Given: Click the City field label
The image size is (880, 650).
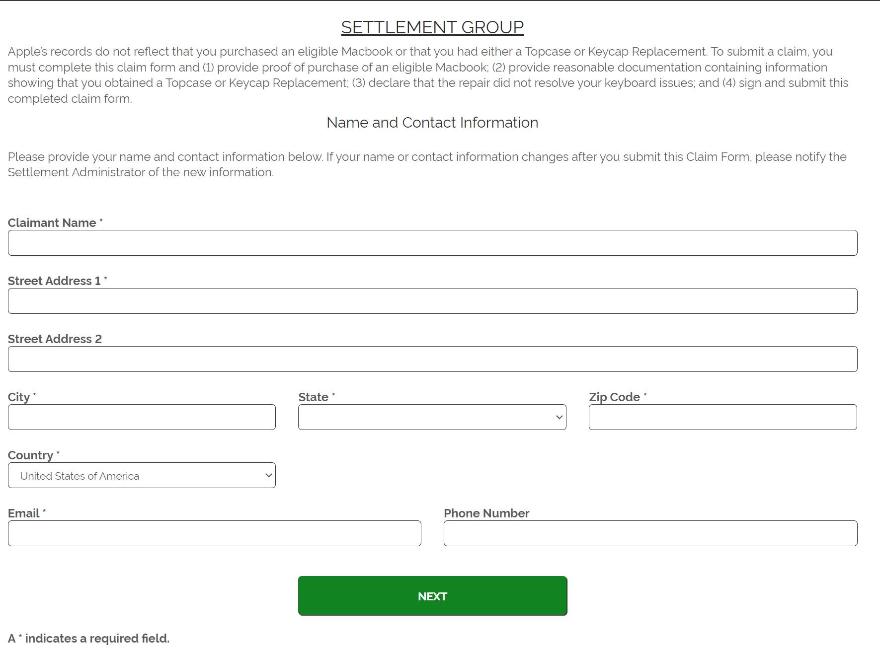Looking at the screenshot, I should pyautogui.click(x=19, y=397).
